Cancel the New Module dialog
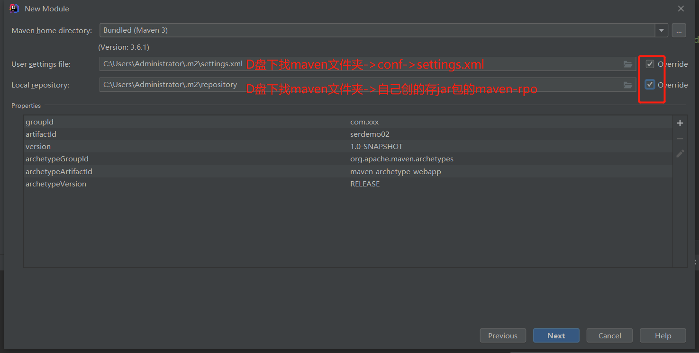 click(x=610, y=335)
